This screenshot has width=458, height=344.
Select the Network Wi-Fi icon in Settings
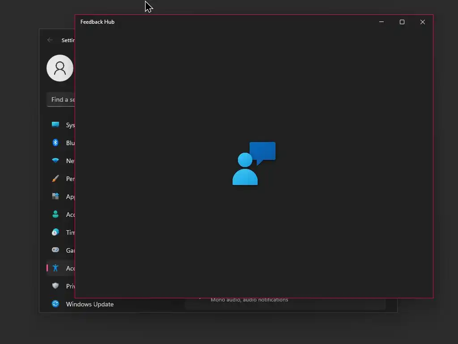point(55,160)
